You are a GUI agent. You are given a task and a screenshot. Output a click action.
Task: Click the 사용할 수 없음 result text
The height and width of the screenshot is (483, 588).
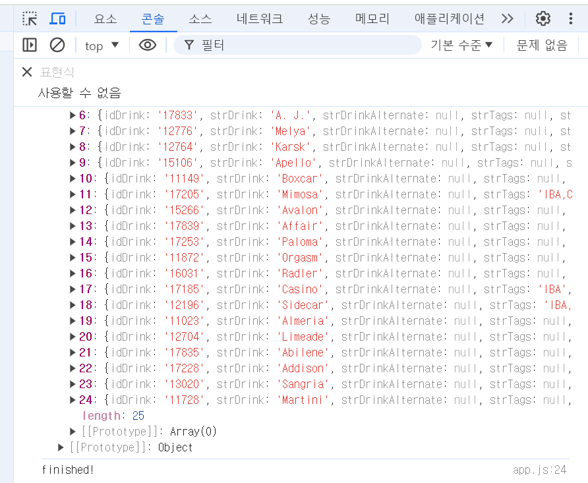pos(80,92)
